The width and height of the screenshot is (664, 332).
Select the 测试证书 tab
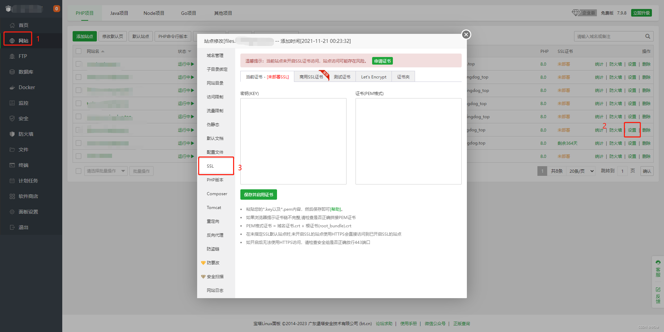(342, 77)
